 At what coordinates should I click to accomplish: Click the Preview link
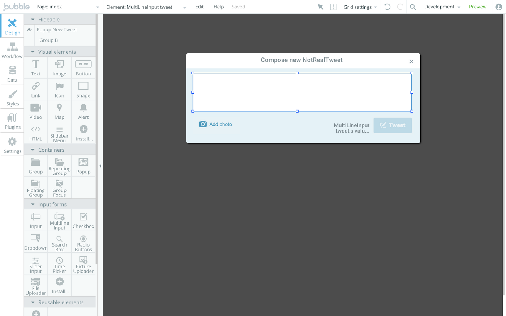coord(477,7)
